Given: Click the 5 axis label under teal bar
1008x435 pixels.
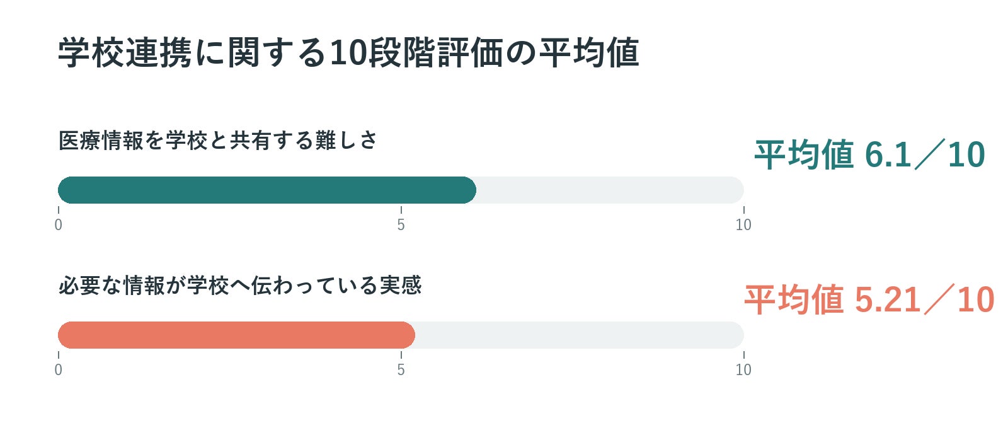Looking at the screenshot, I should click(x=401, y=225).
